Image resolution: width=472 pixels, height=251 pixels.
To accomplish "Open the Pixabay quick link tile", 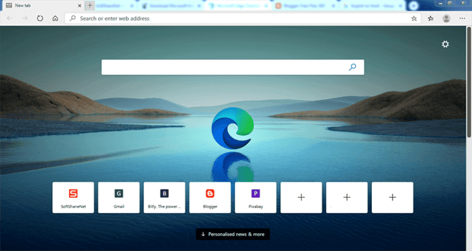I will click(256, 198).
